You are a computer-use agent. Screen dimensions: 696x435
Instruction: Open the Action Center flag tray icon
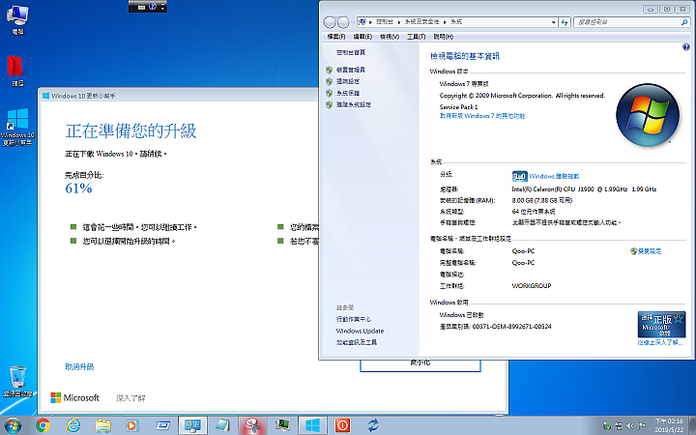tap(642, 426)
